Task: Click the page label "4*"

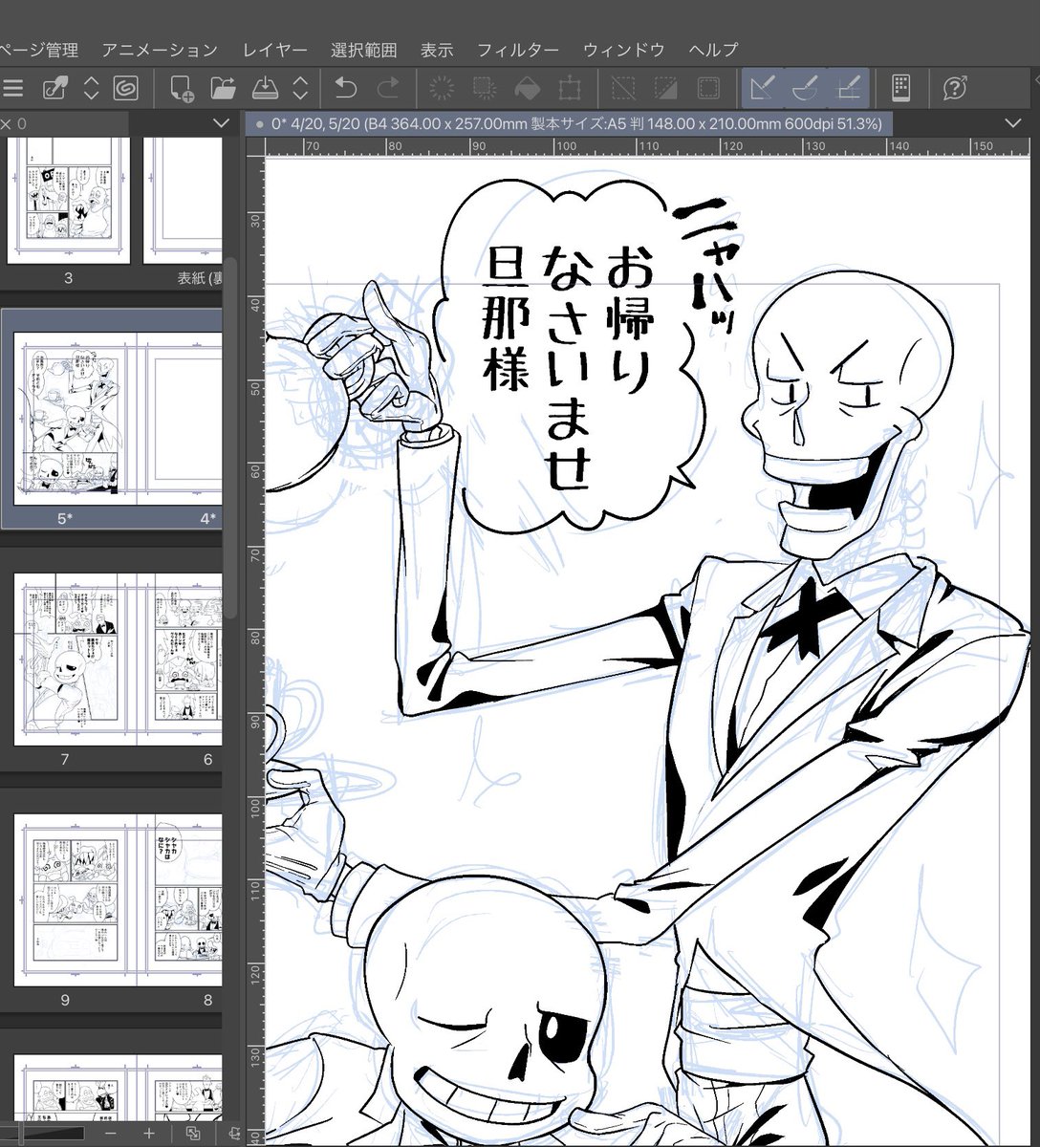Action: point(207,520)
